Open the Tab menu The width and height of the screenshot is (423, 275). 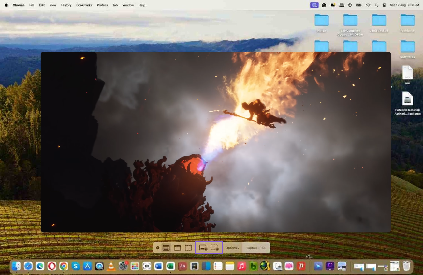pyautogui.click(x=115, y=5)
